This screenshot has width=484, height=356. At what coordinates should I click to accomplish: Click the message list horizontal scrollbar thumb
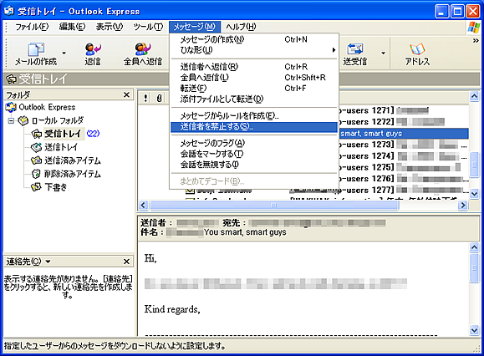274,205
